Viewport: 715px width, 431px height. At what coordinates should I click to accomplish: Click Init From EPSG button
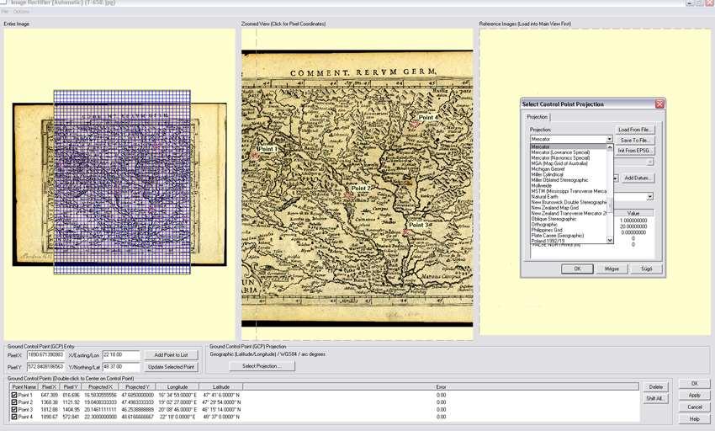click(634, 150)
